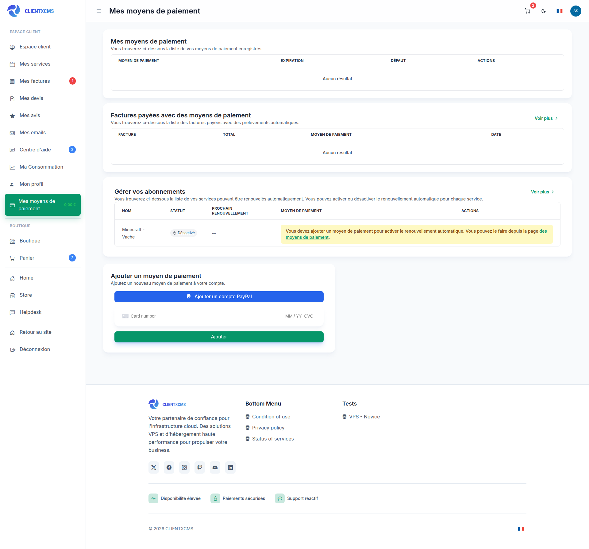Open LinkedIn social icon in footer
Screen dimensions: 589x549
point(230,467)
